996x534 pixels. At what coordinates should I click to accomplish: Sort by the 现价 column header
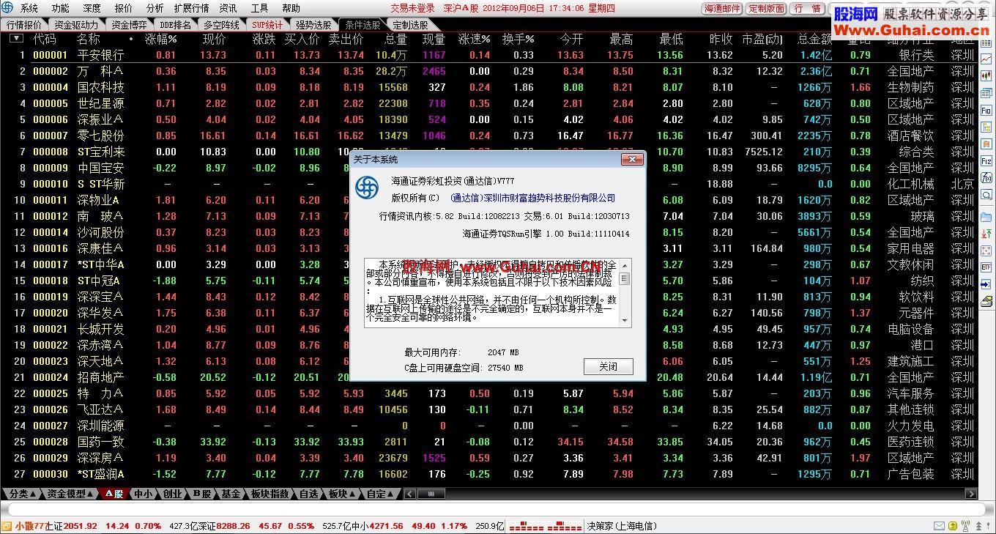coord(214,38)
